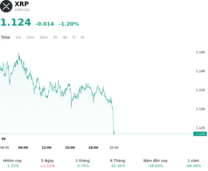Select the Hôm nay range
This screenshot has height=171, width=208.
[x=12, y=163]
